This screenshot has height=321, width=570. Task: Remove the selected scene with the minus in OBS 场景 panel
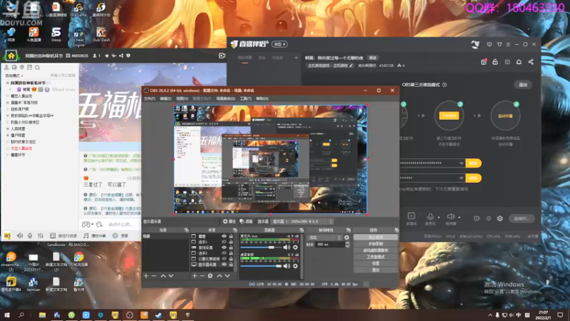tap(154, 276)
